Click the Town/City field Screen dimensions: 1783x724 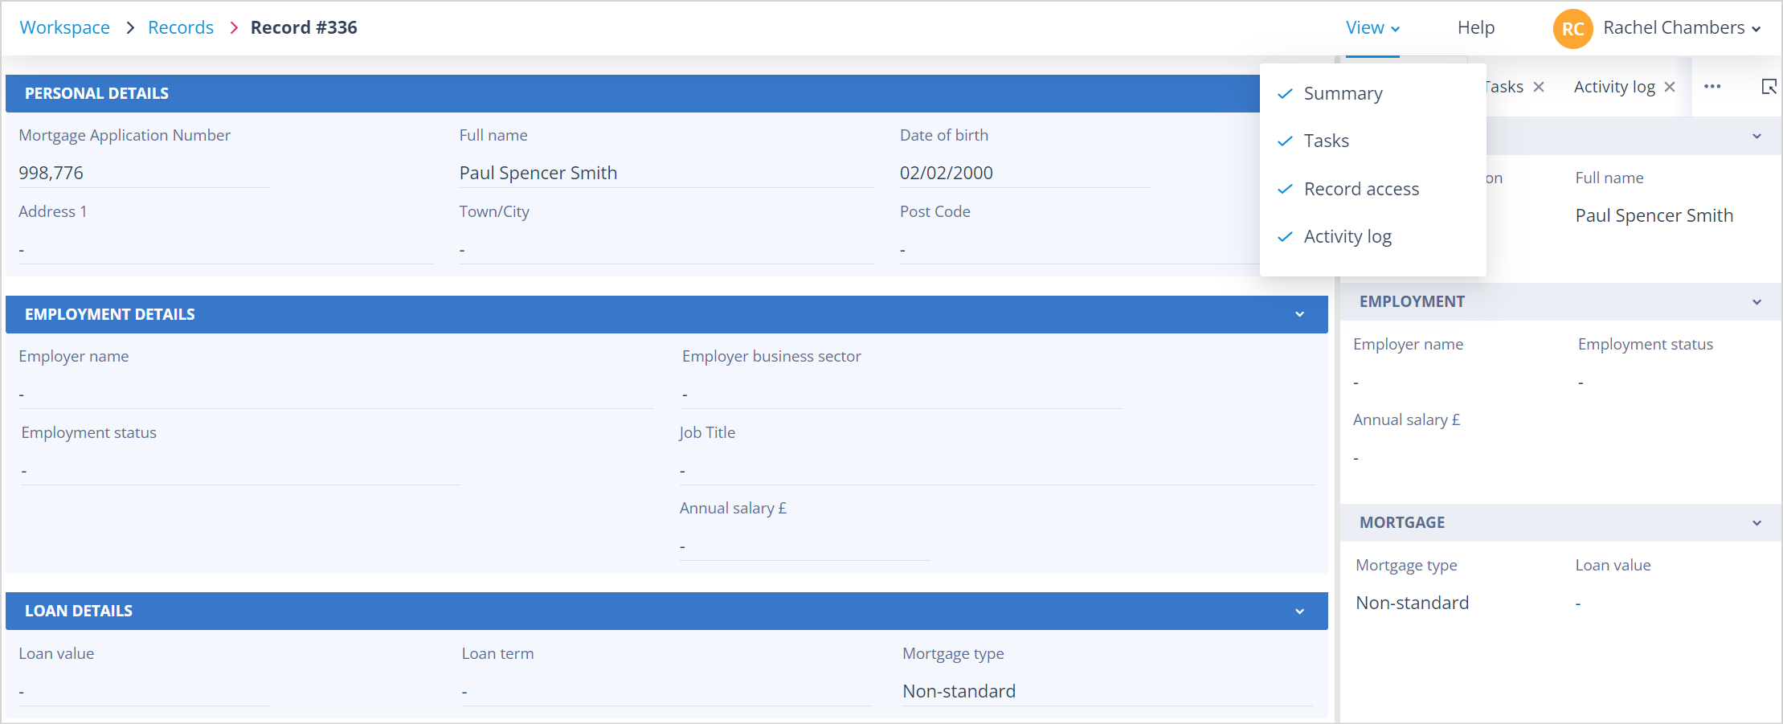pyautogui.click(x=667, y=249)
